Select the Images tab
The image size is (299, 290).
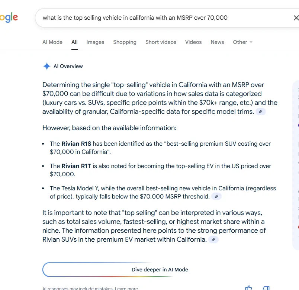tap(95, 42)
